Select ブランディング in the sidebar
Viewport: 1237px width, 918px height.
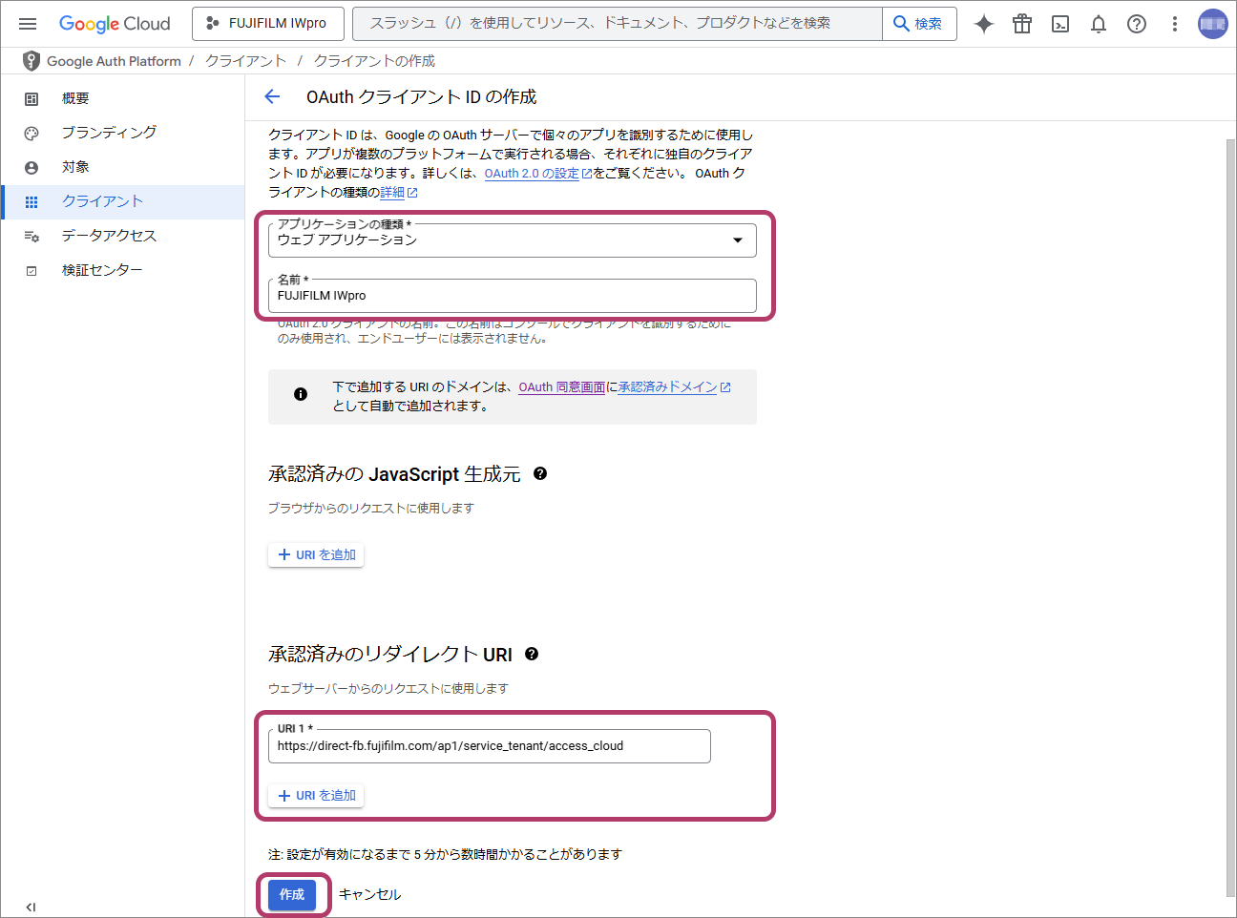click(x=109, y=133)
